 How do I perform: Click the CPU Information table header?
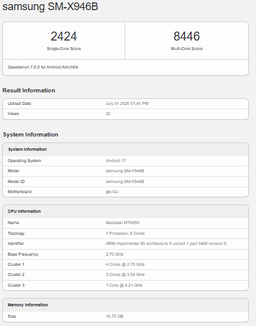point(24,212)
